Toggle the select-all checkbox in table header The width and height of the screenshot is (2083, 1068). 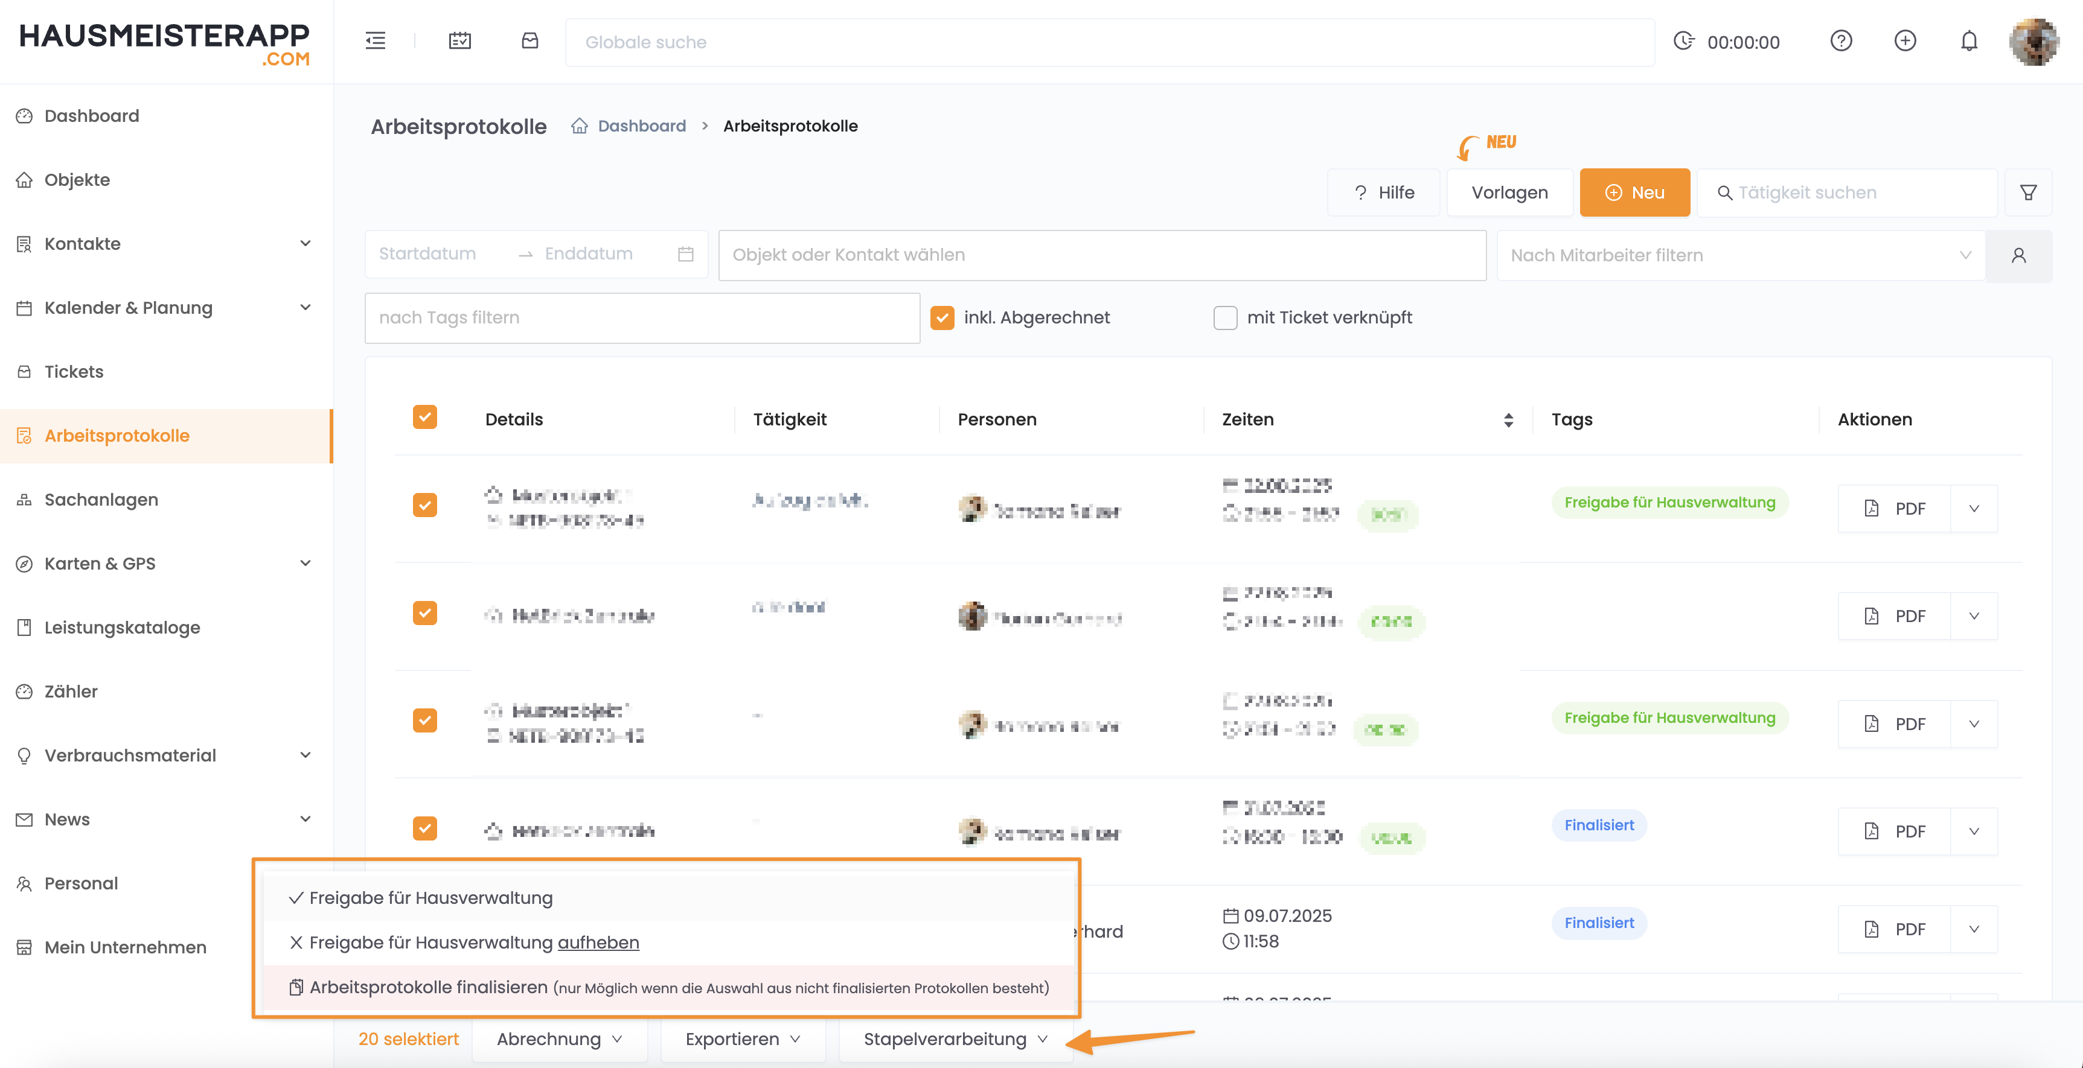click(x=424, y=418)
